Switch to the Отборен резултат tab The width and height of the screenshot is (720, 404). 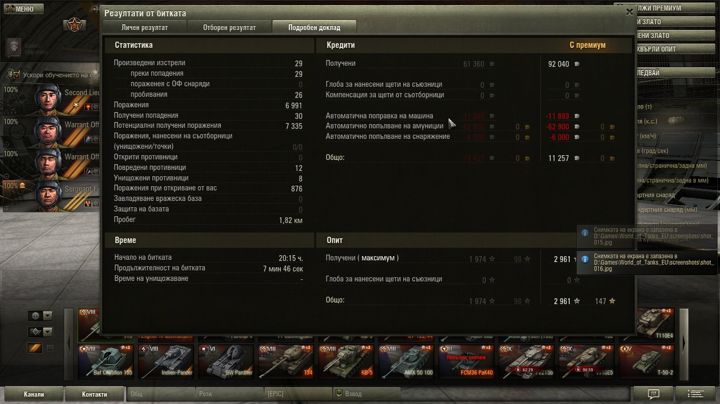tap(229, 27)
